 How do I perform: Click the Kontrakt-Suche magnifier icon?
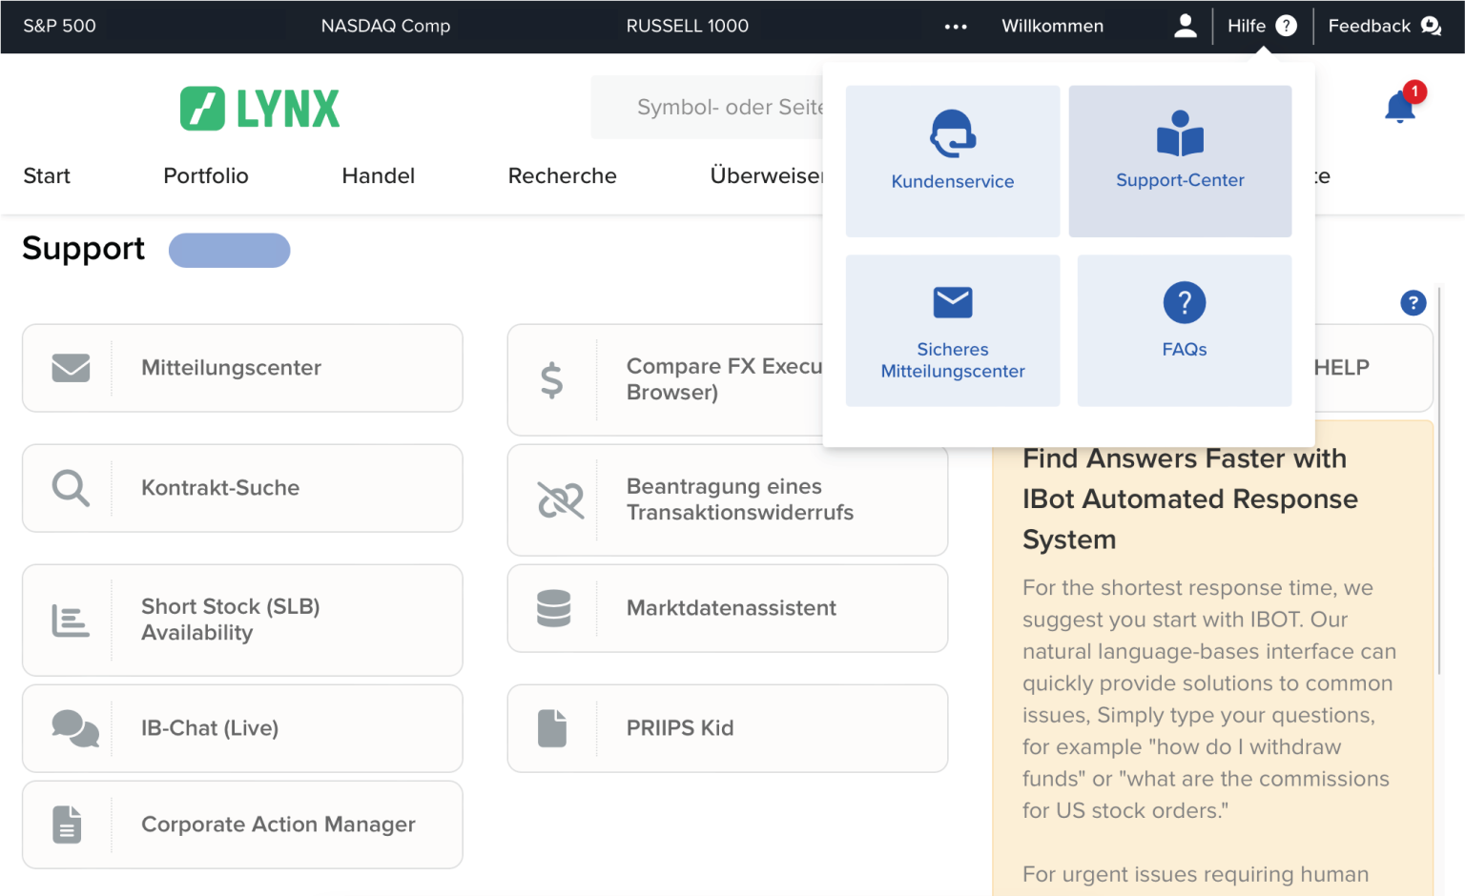71,488
